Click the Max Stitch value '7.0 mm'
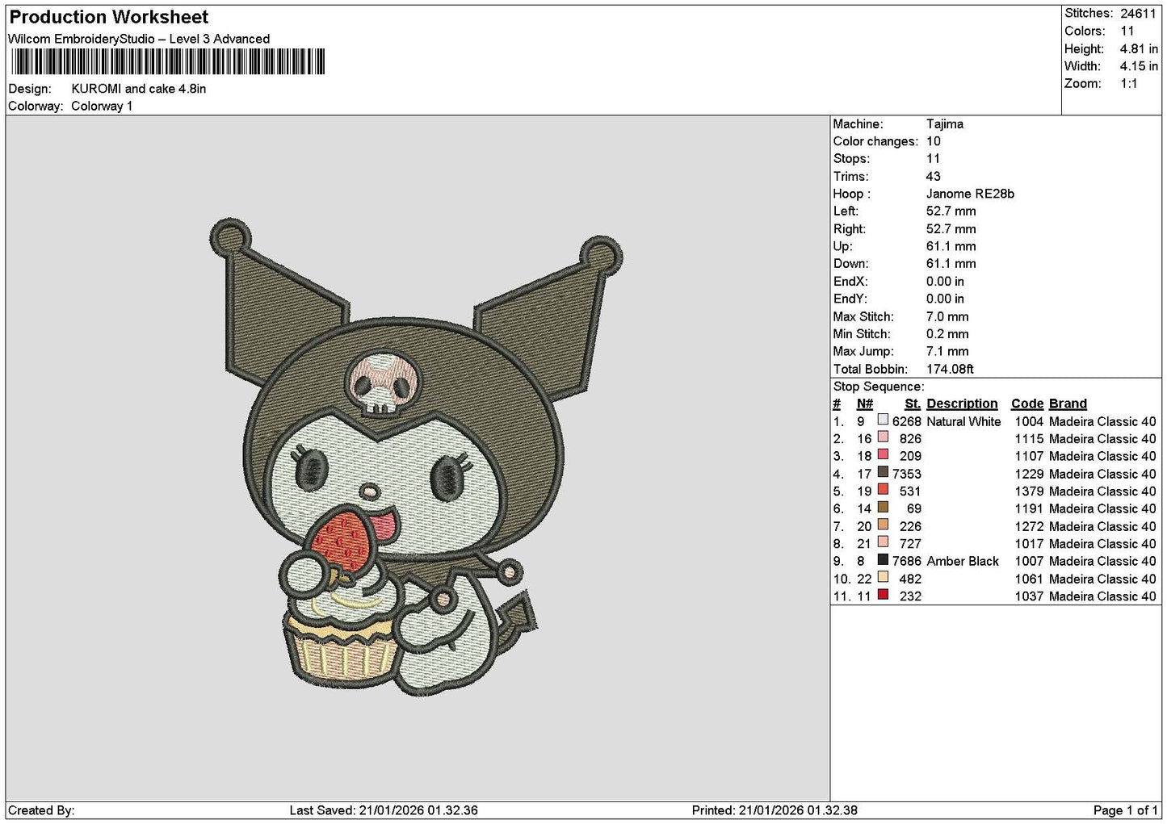This screenshot has width=1167, height=824. 947,316
